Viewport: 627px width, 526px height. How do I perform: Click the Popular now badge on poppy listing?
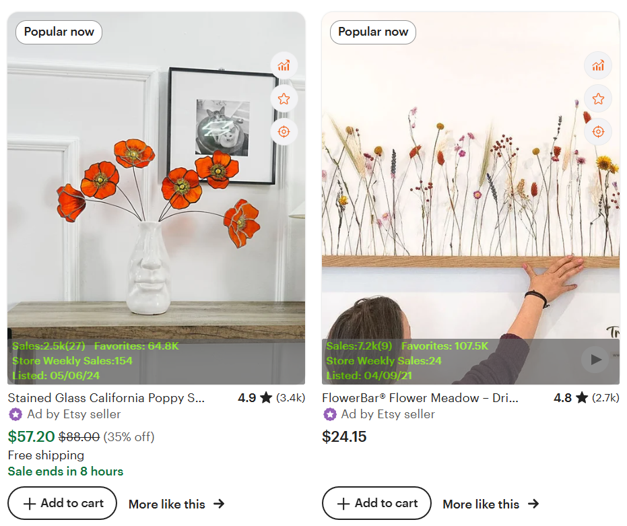[x=59, y=32]
